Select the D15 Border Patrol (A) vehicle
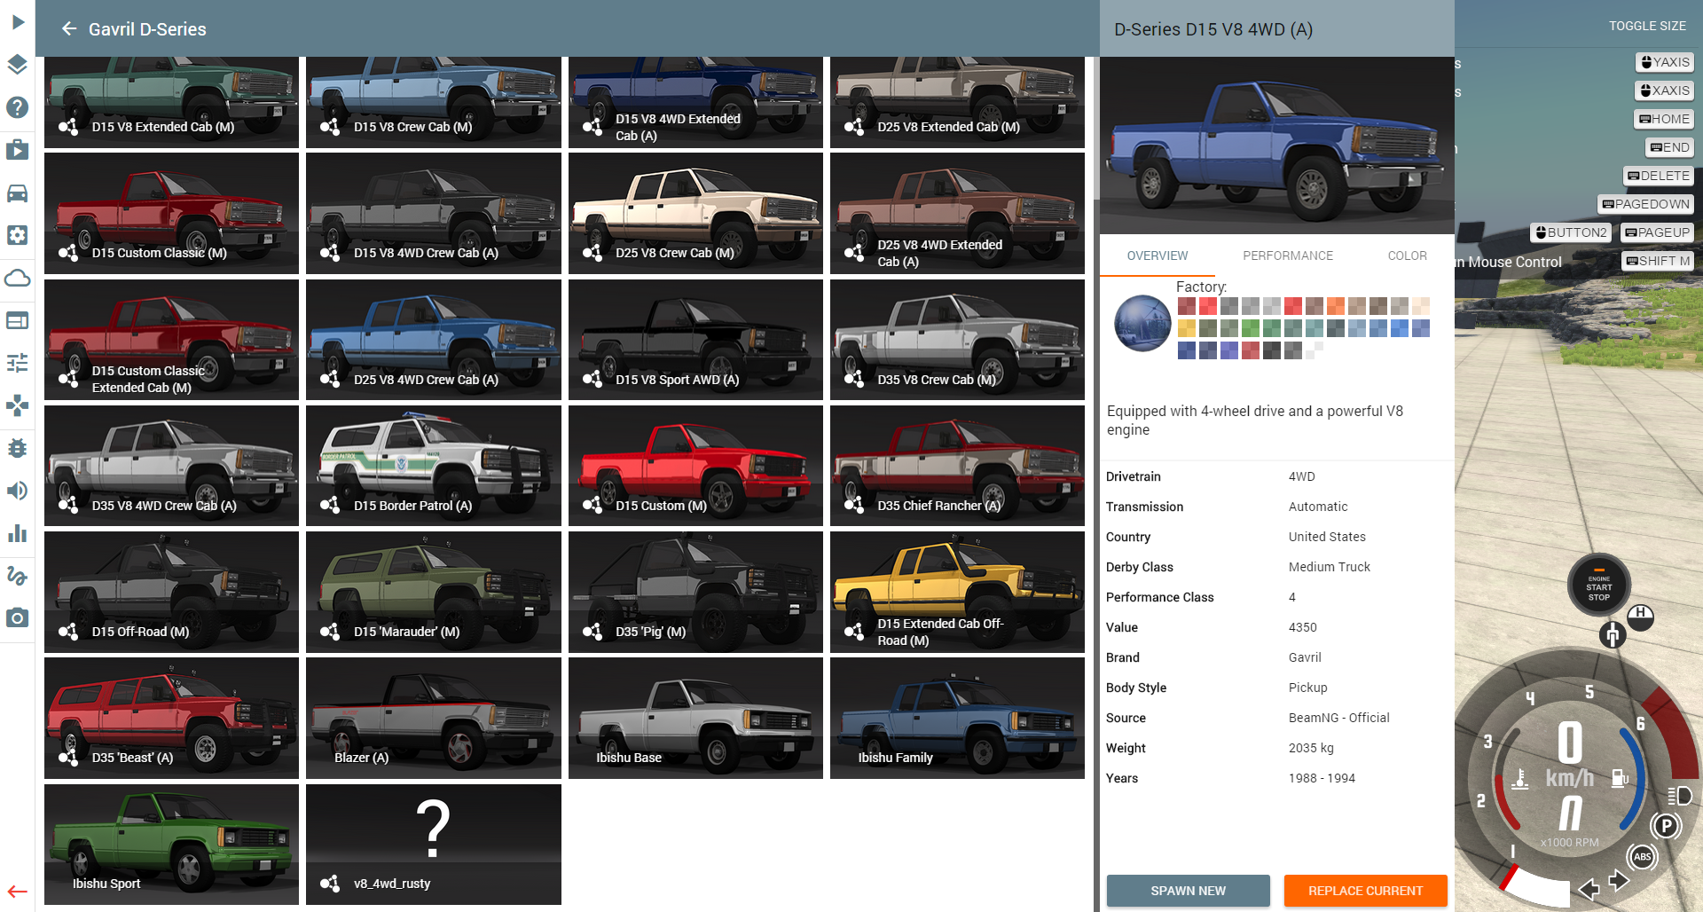The image size is (1703, 912). tap(434, 466)
